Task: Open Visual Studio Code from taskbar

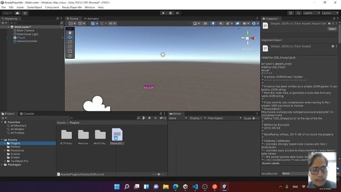Action: (195, 187)
